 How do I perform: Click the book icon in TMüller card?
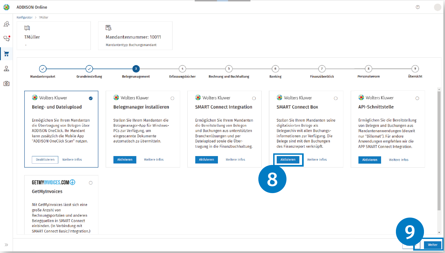click(x=27, y=28)
